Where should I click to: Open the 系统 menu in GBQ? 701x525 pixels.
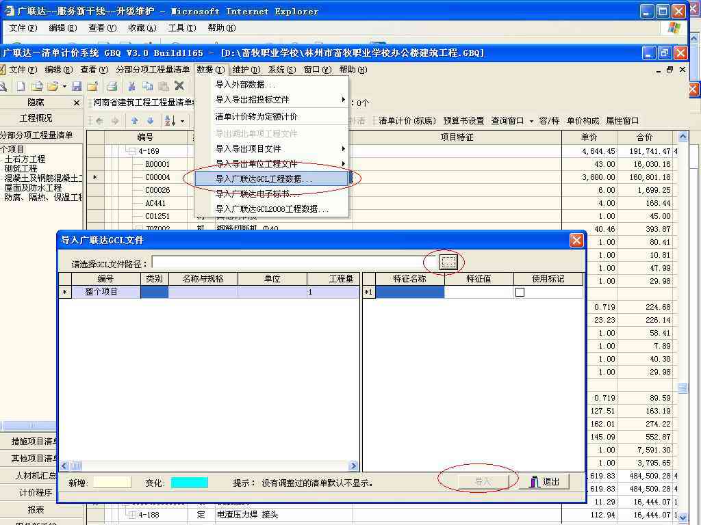[x=281, y=70]
